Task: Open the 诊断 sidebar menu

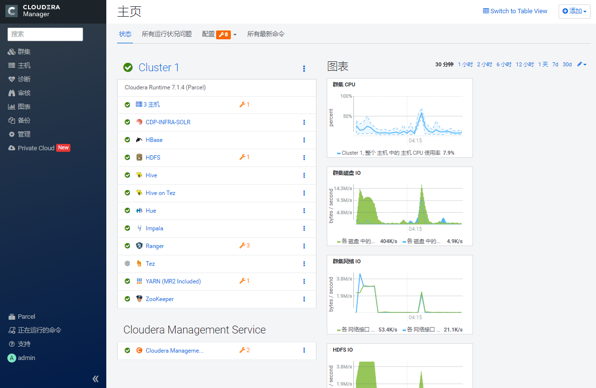Action: tap(20, 79)
